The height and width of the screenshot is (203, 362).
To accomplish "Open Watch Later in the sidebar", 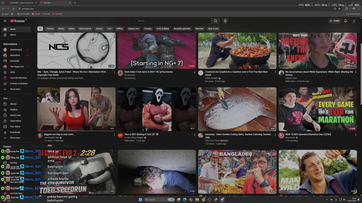I will (16, 115).
